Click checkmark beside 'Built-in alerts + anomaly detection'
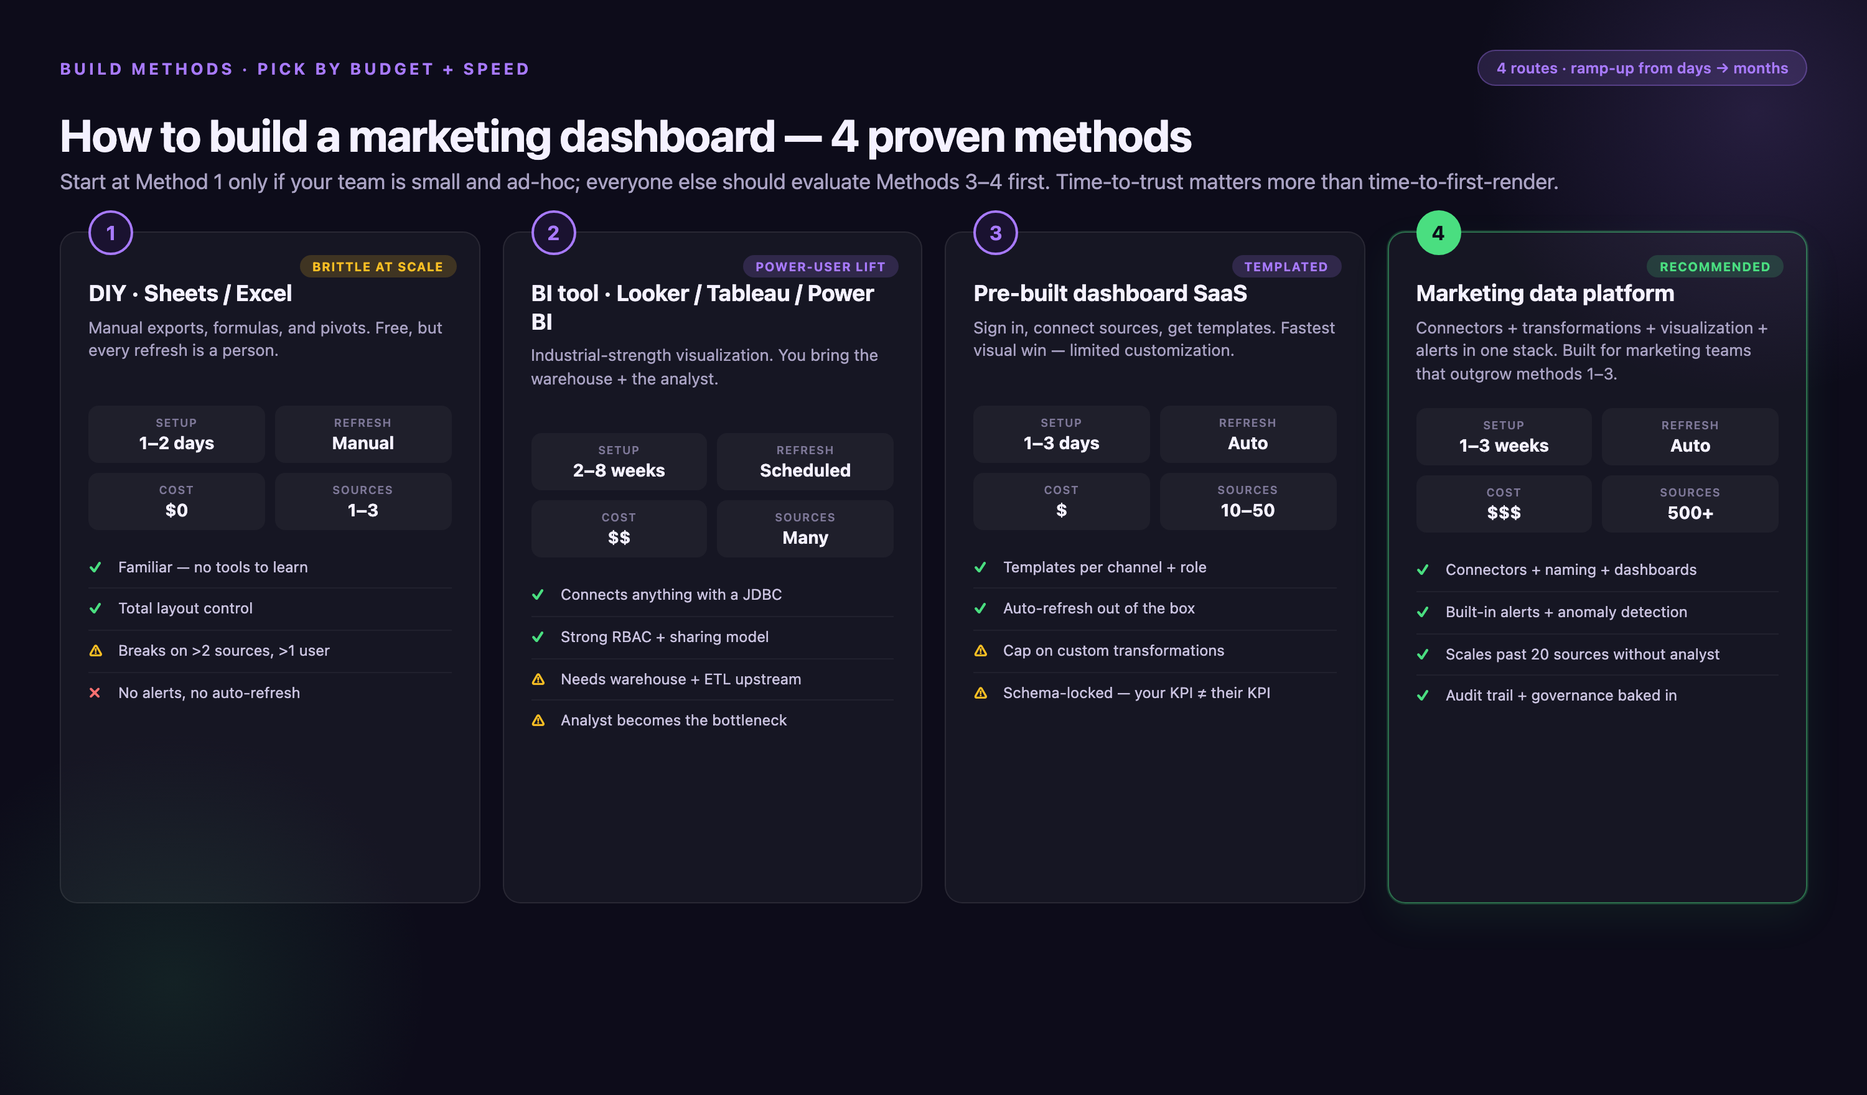Screen dimensions: 1867x1095 [1423, 612]
